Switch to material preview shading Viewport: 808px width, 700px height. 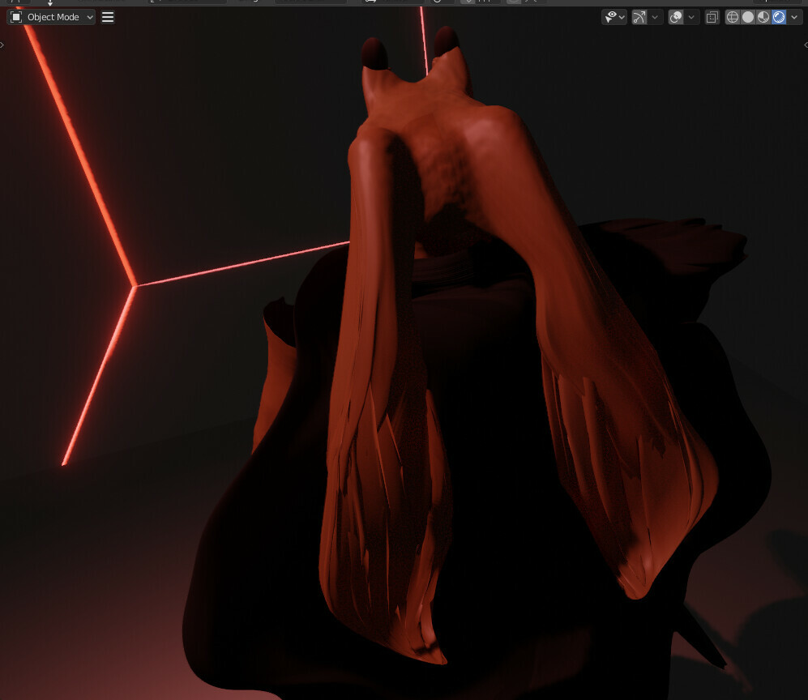763,17
